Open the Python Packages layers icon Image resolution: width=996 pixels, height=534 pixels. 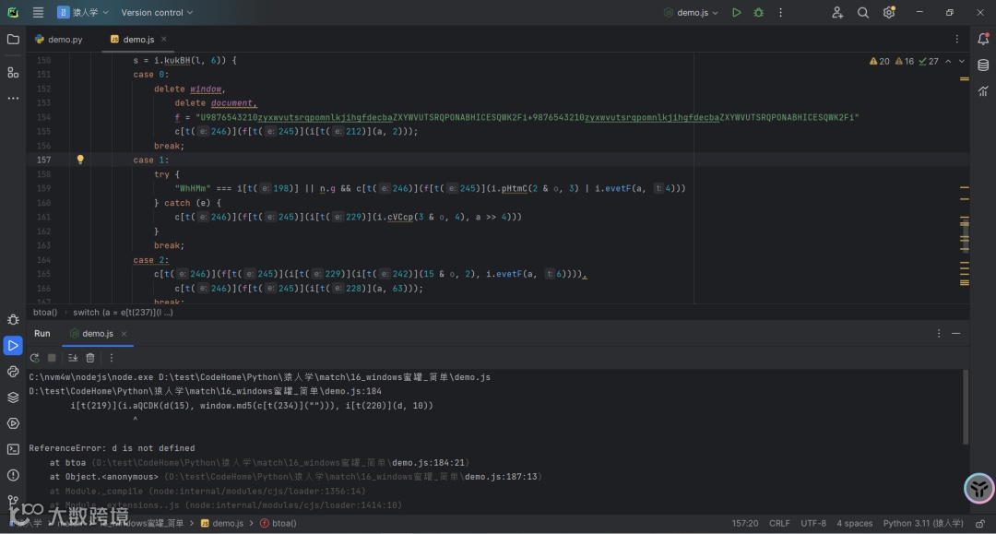click(x=13, y=398)
